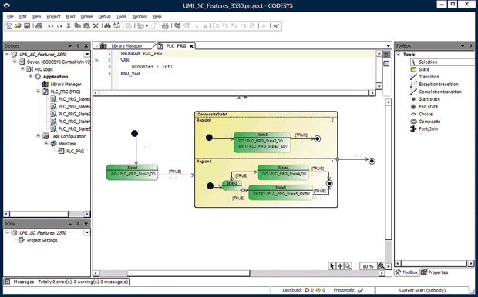478x297 pixels.
Task: Click the Copy toolbar icon
Action: tap(78, 26)
